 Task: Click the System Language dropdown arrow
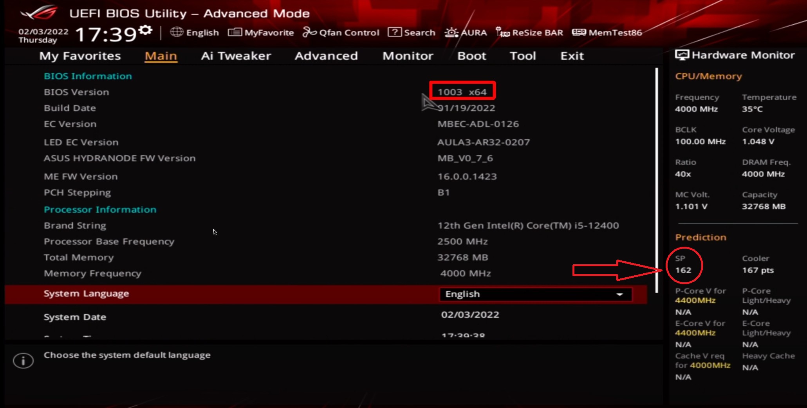pos(619,294)
